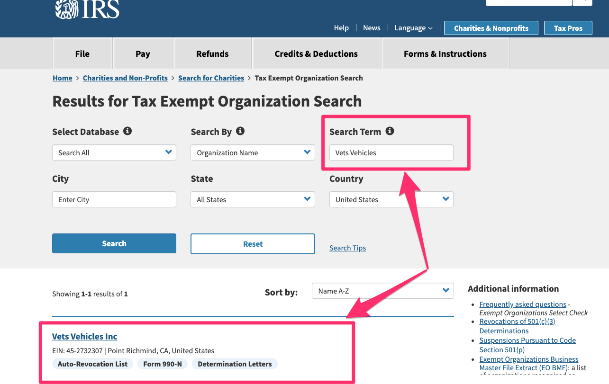Click the IRS logo

tap(87, 9)
